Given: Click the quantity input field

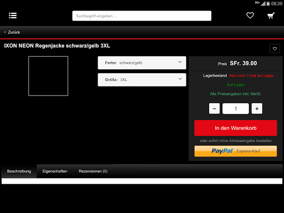Looking at the screenshot, I should [x=236, y=109].
